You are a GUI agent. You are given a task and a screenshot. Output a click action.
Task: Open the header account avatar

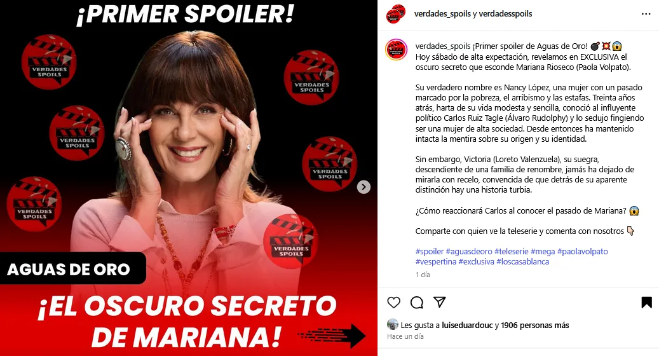click(x=396, y=14)
